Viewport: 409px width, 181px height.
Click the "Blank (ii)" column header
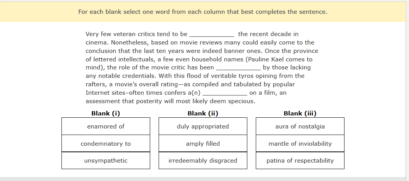203,113
